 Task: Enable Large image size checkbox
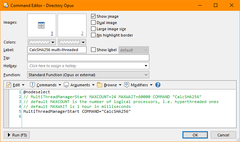click(x=93, y=29)
